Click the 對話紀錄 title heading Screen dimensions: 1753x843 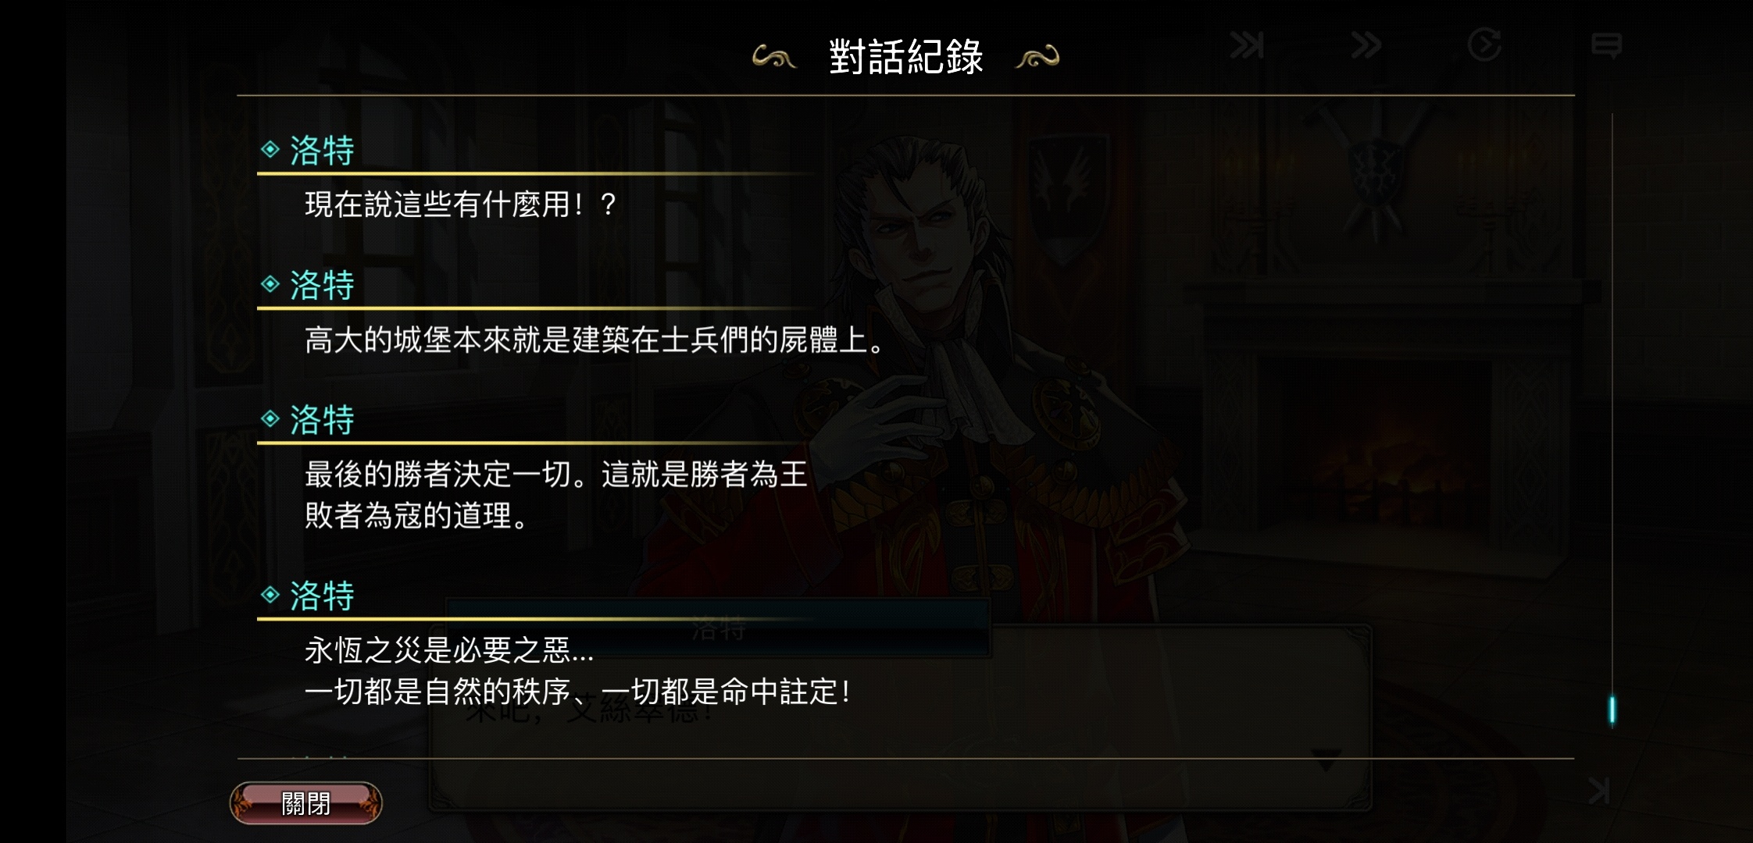click(x=905, y=57)
